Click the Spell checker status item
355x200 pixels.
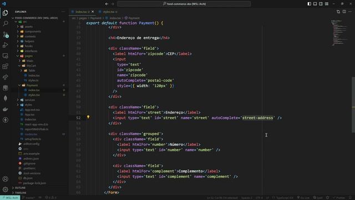tap(318, 198)
